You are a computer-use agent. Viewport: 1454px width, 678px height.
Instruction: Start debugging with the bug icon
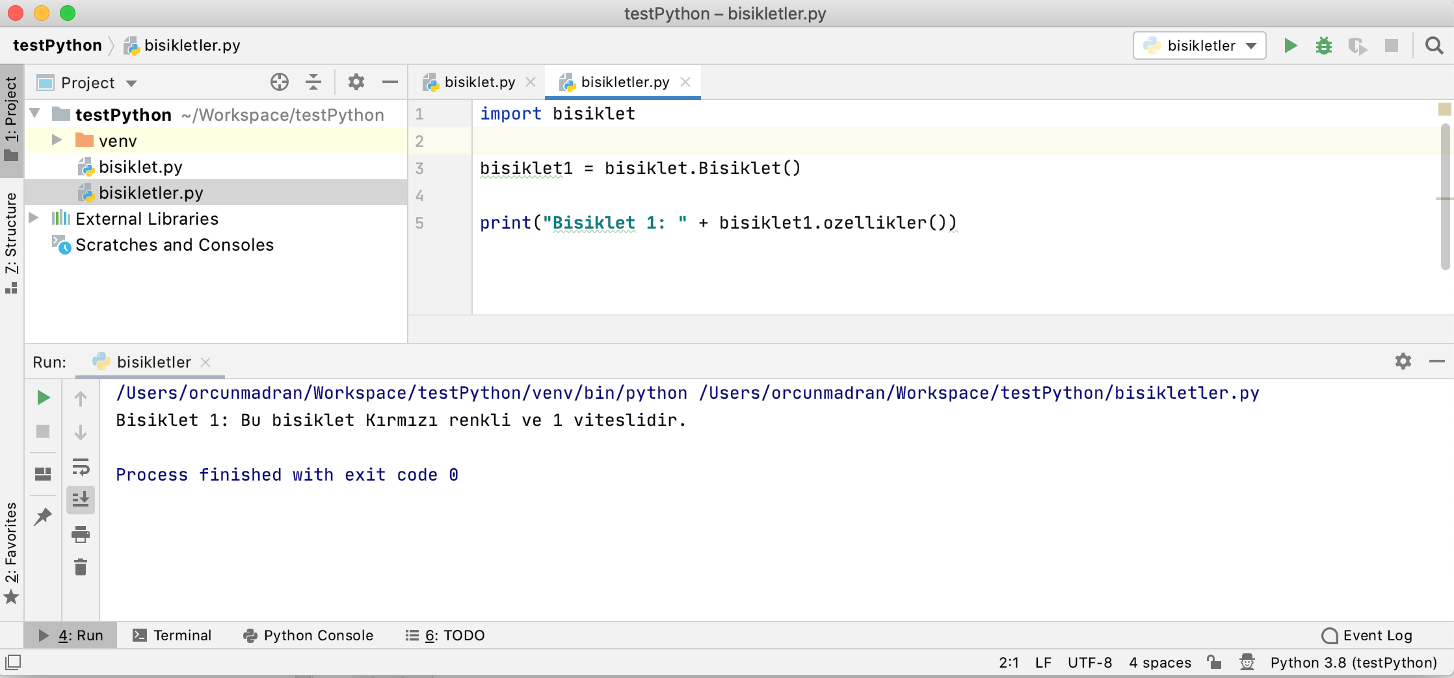click(1324, 45)
